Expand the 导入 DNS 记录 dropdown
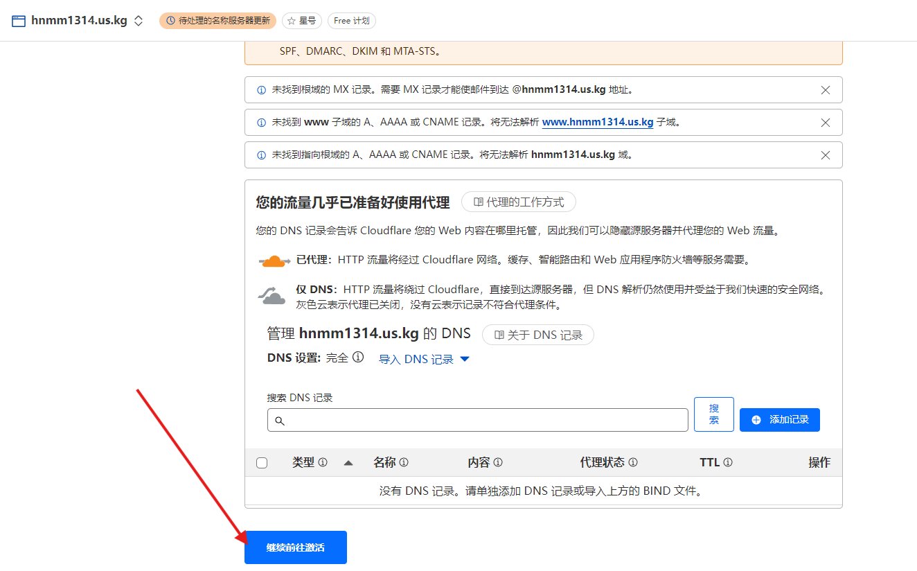The image size is (917, 571). tap(424, 359)
